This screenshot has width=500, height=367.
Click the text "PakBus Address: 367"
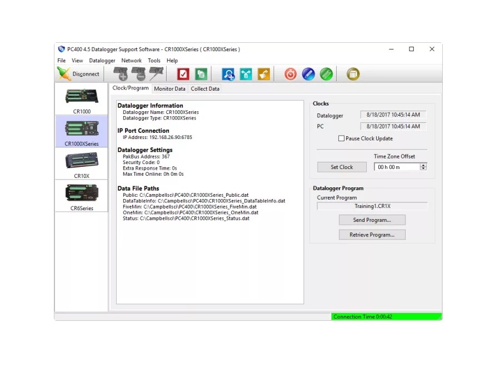tap(146, 156)
